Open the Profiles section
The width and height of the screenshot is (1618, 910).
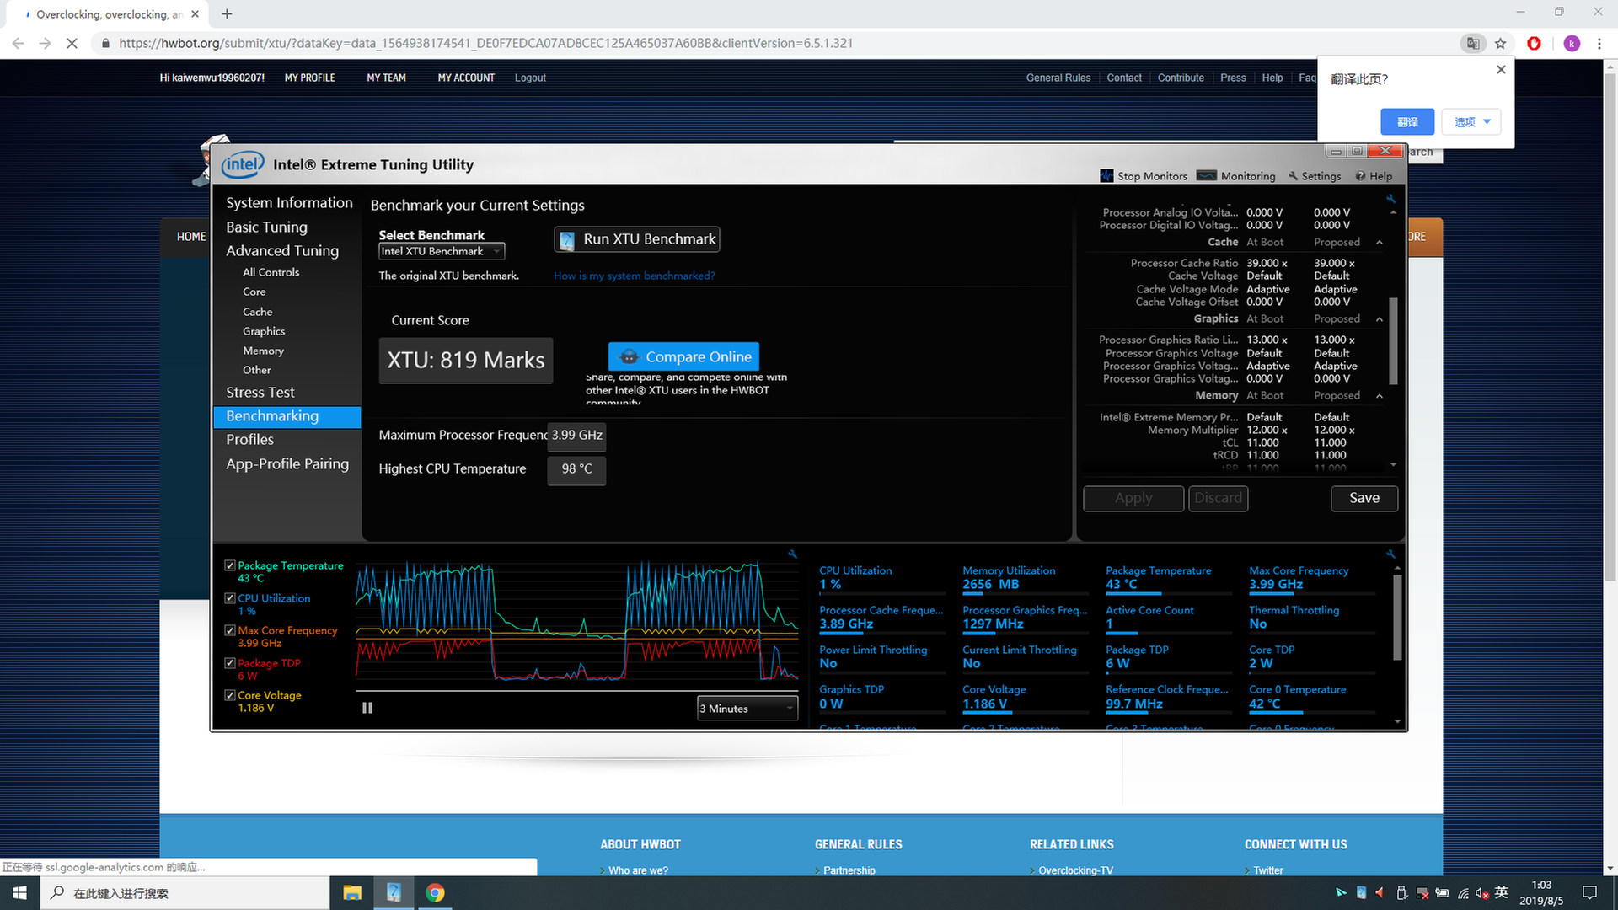tap(249, 440)
